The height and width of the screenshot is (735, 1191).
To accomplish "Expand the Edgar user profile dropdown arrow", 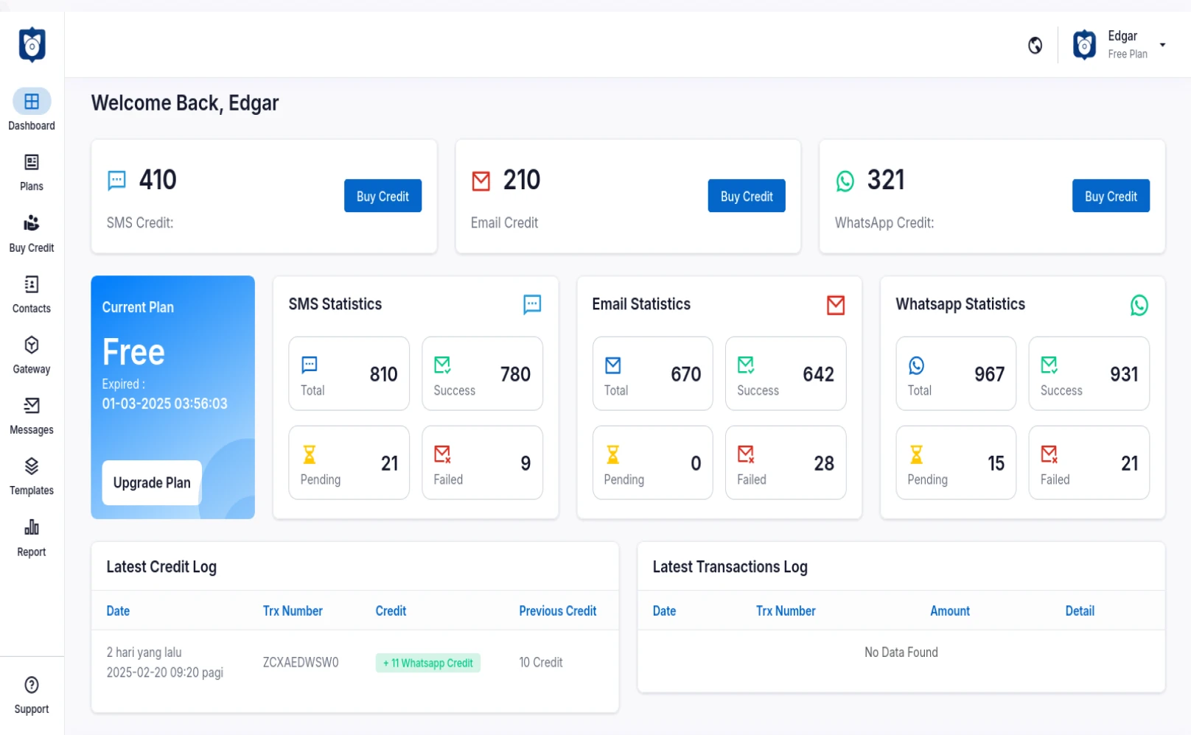I will tap(1162, 45).
